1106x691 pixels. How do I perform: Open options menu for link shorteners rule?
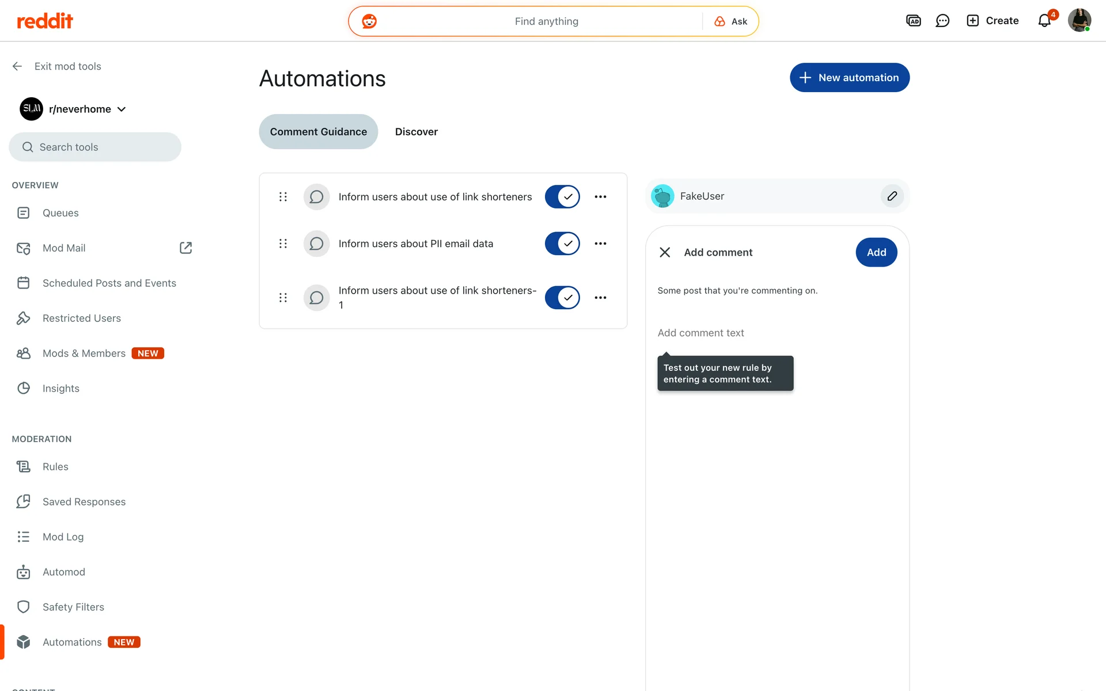coord(600,196)
